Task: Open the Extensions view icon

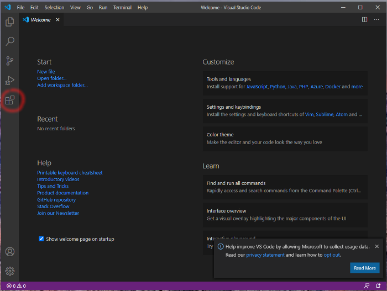Action: tap(9, 100)
